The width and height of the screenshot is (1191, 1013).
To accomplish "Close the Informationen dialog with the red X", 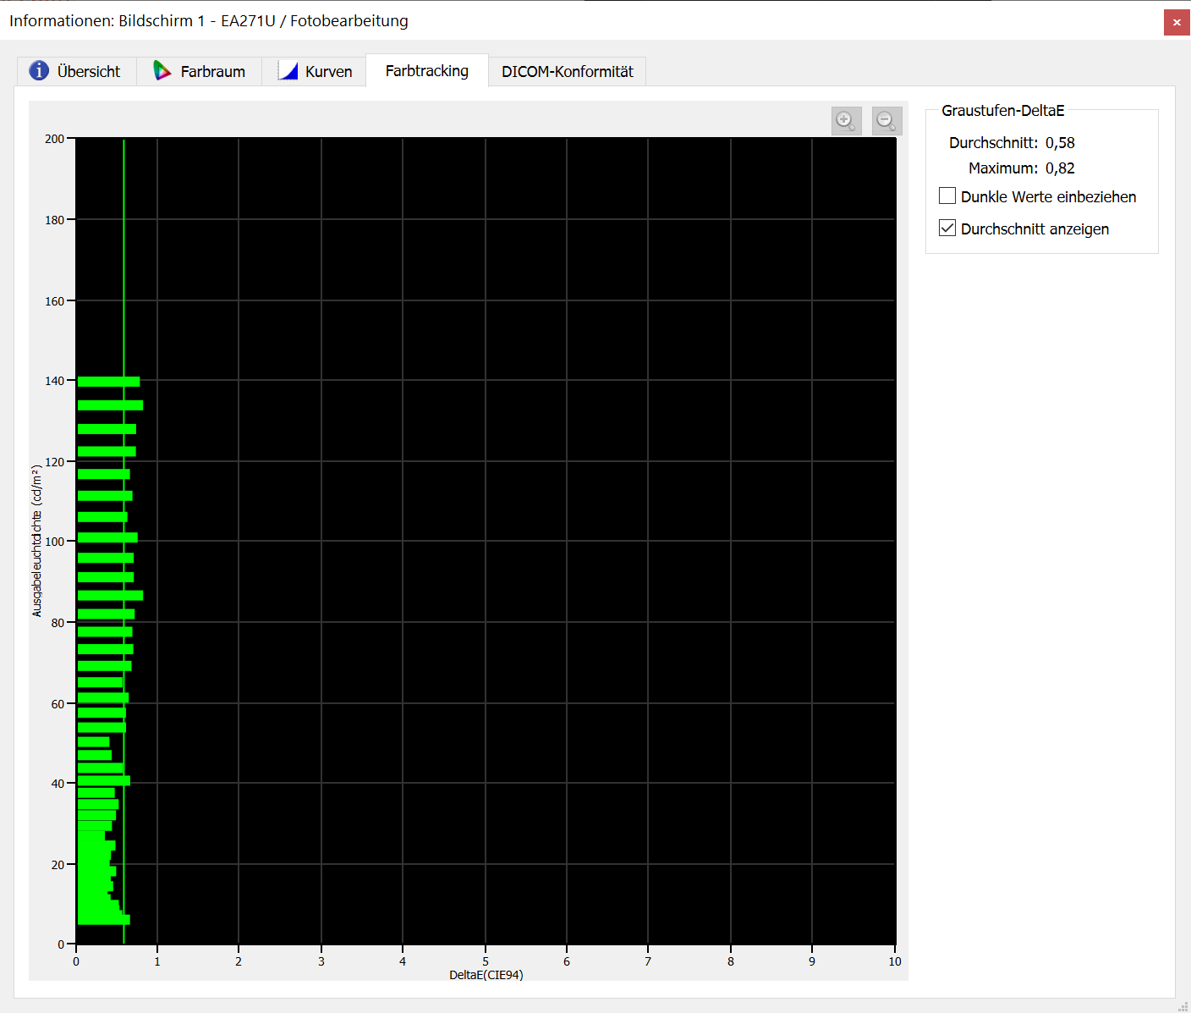I will pos(1177,22).
